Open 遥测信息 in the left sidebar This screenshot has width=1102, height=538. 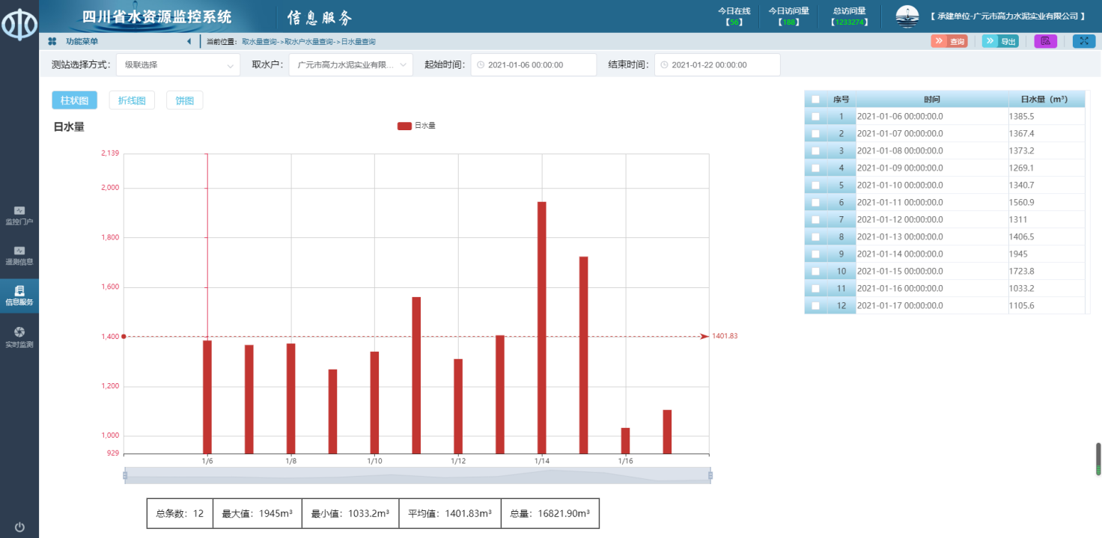[19, 255]
